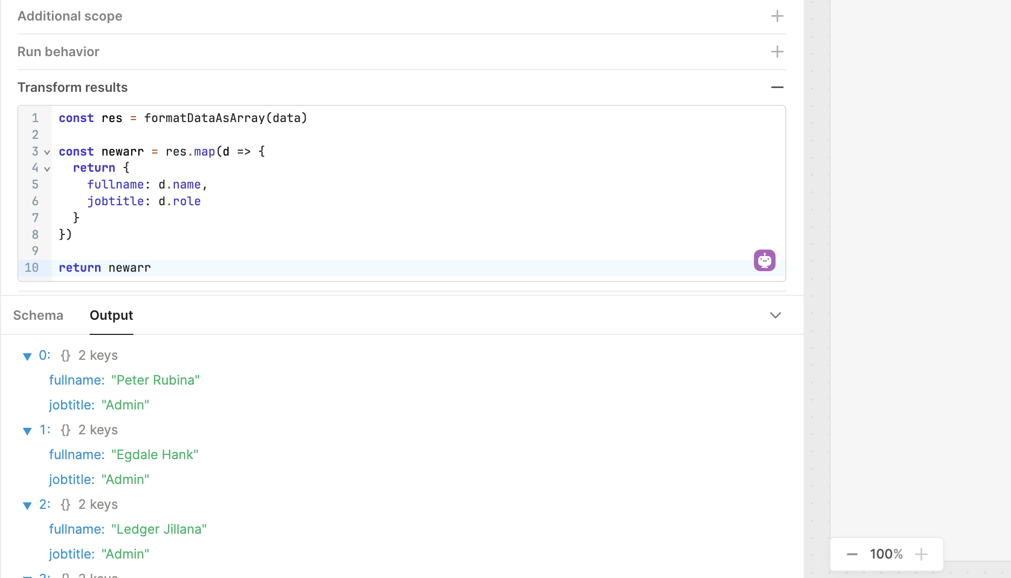Click the object braces icon for item 0
This screenshot has width=1011, height=578.
(x=65, y=355)
